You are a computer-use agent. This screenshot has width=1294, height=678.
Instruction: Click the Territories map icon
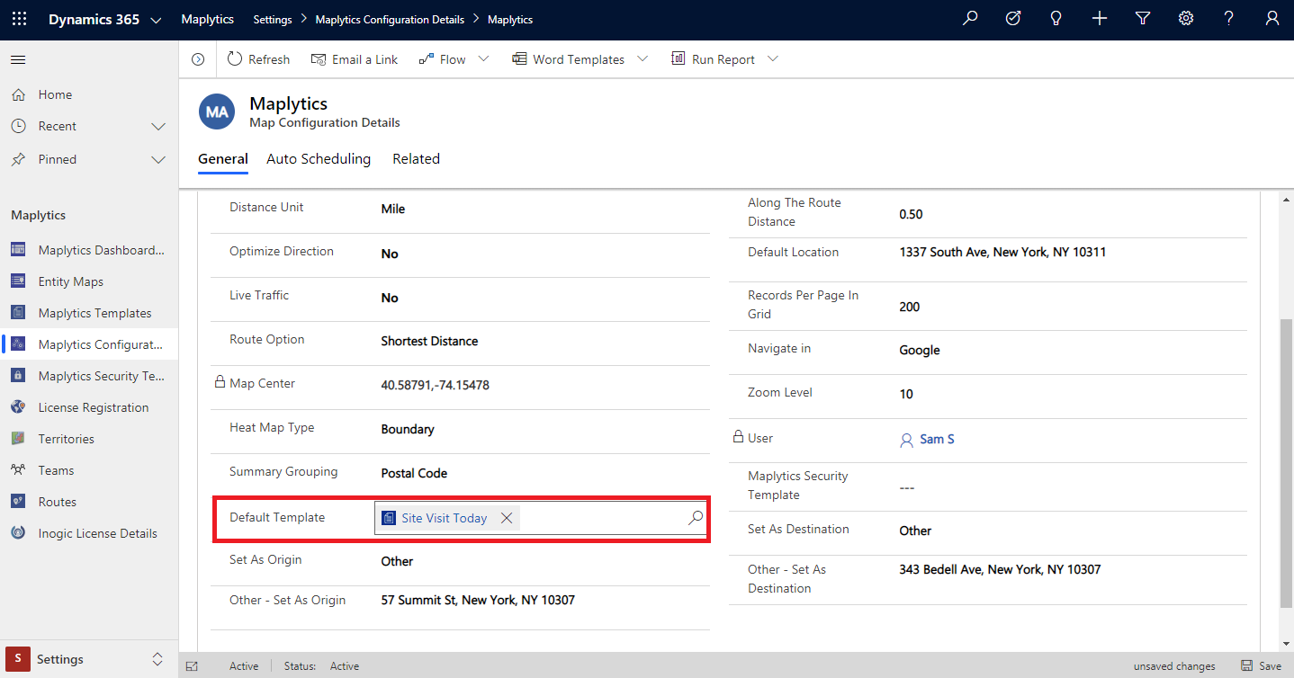(x=18, y=439)
